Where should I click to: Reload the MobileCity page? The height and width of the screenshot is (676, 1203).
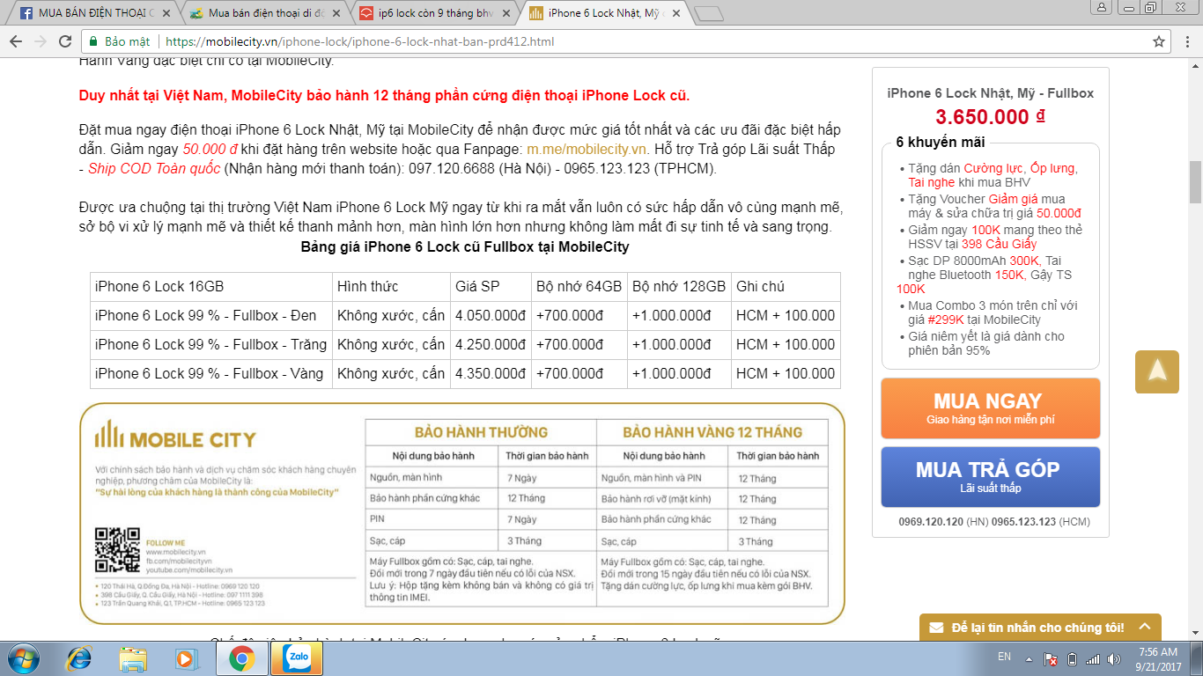click(x=65, y=41)
